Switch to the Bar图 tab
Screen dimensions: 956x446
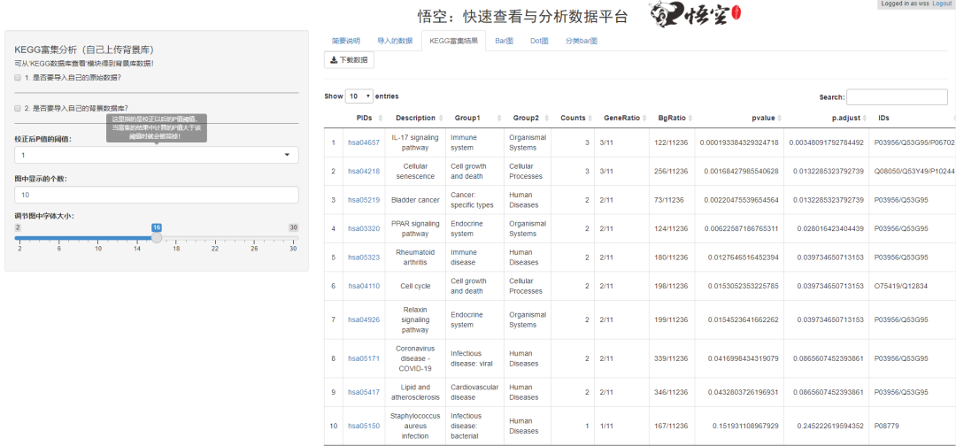504,42
